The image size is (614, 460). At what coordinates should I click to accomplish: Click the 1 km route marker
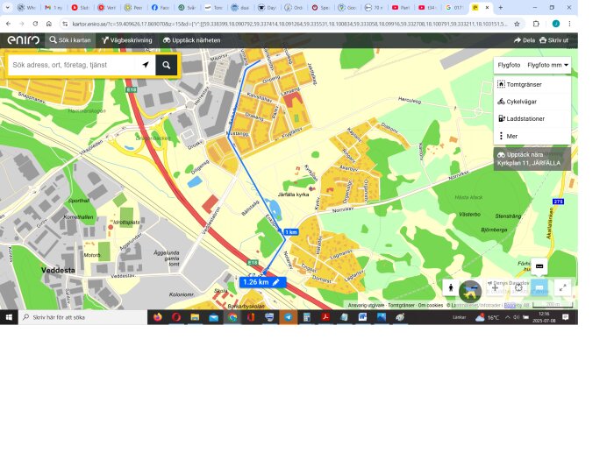[291, 232]
